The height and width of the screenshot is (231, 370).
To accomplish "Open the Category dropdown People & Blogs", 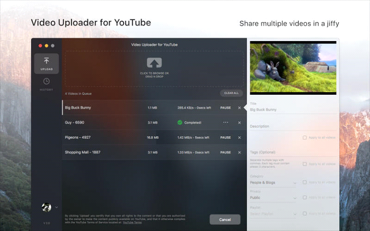I will (x=273, y=183).
